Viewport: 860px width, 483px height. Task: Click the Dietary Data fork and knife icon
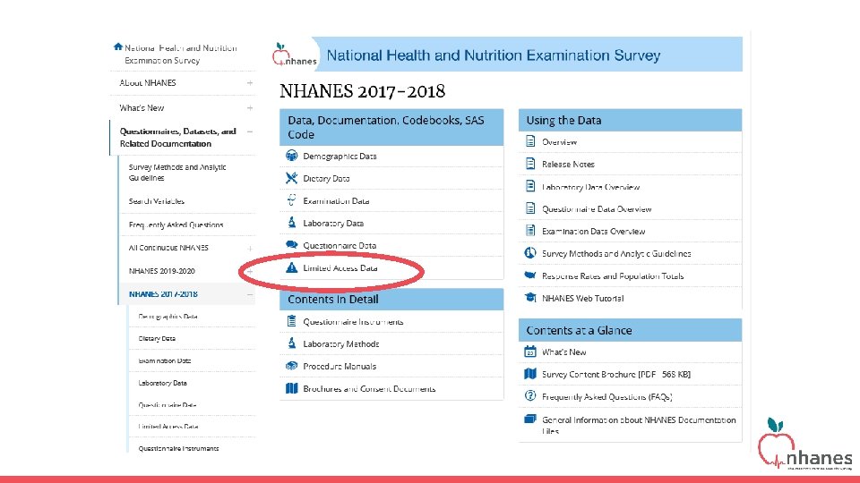tap(292, 178)
